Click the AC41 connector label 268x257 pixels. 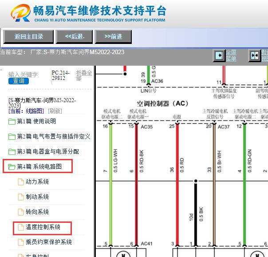[x=146, y=244]
